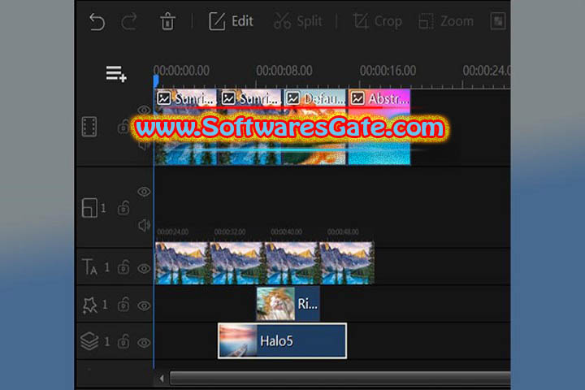Click the mountain lake filmstrip clip
The image size is (585, 390).
265,263
